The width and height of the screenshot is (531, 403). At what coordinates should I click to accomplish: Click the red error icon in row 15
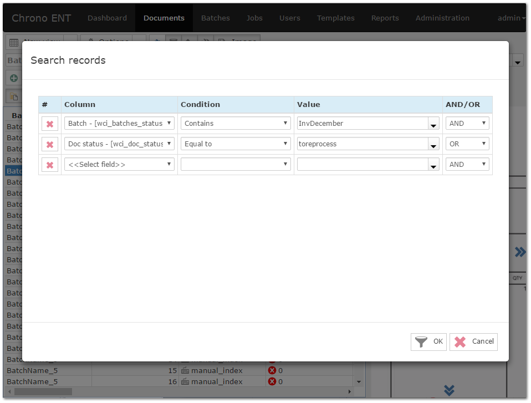click(272, 370)
